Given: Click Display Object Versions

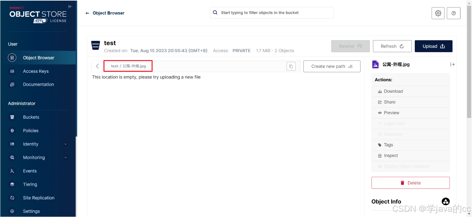Looking at the screenshot, I should coord(411,166).
